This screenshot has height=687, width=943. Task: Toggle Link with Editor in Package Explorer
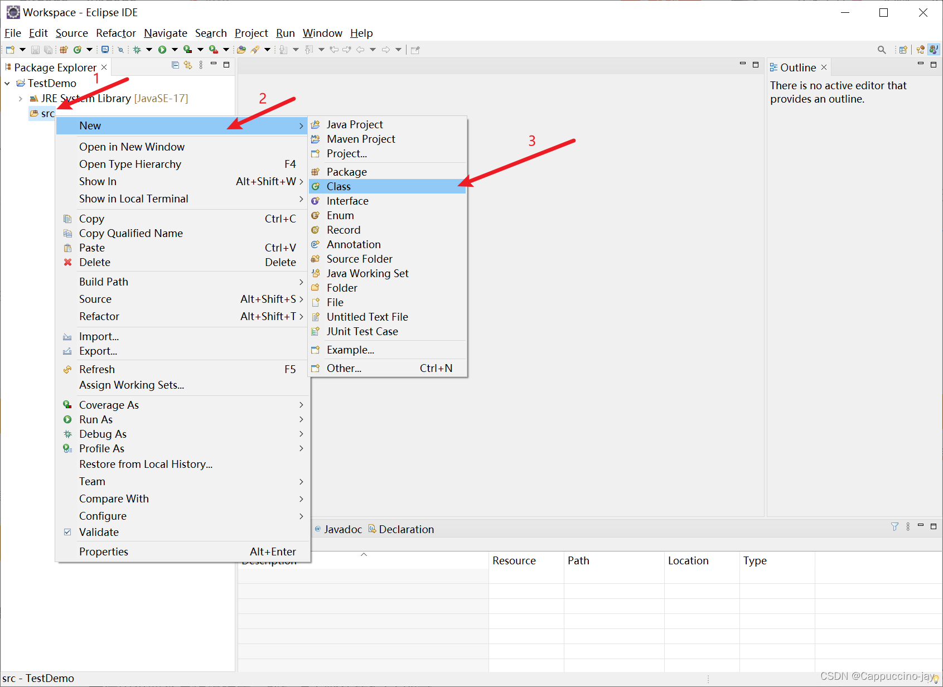point(188,65)
